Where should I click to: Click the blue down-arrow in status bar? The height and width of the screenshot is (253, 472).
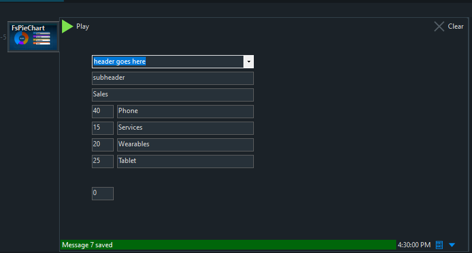point(452,245)
